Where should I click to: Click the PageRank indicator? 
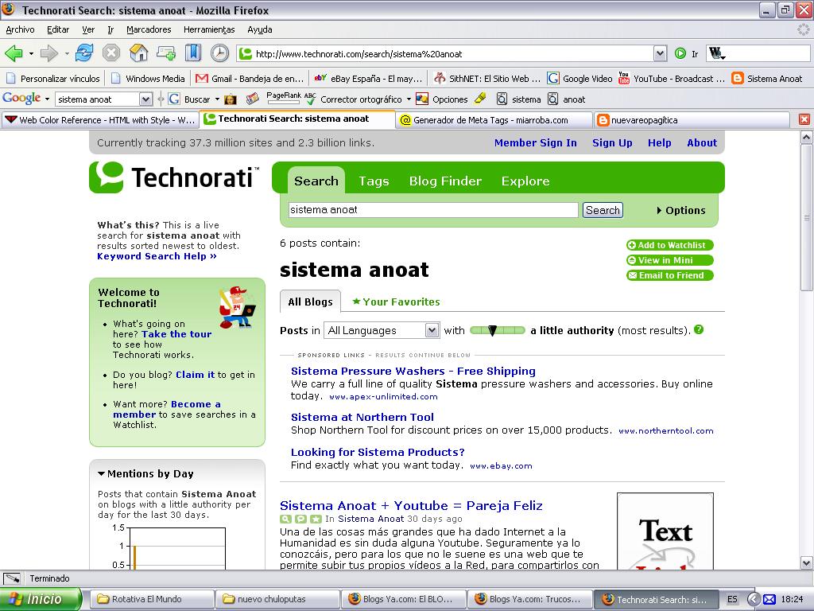pyautogui.click(x=284, y=98)
